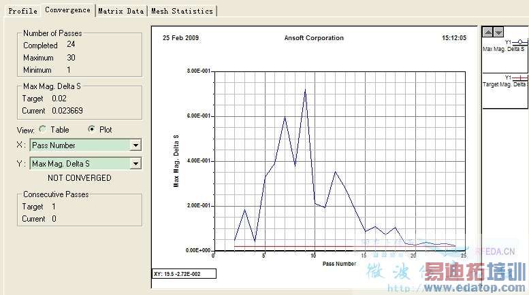Click the Pass Number axis label

tap(339, 264)
